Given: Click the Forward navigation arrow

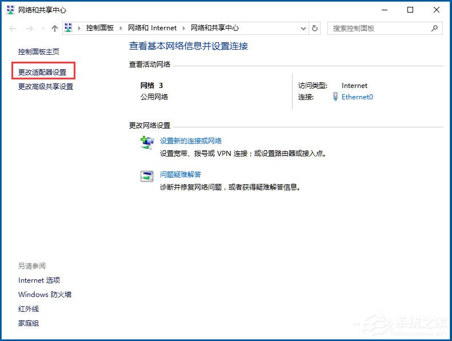Looking at the screenshot, I should (x=30, y=28).
